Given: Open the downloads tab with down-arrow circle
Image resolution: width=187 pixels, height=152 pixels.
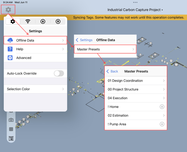Looking at the screenshot, I should click(x=43, y=21).
